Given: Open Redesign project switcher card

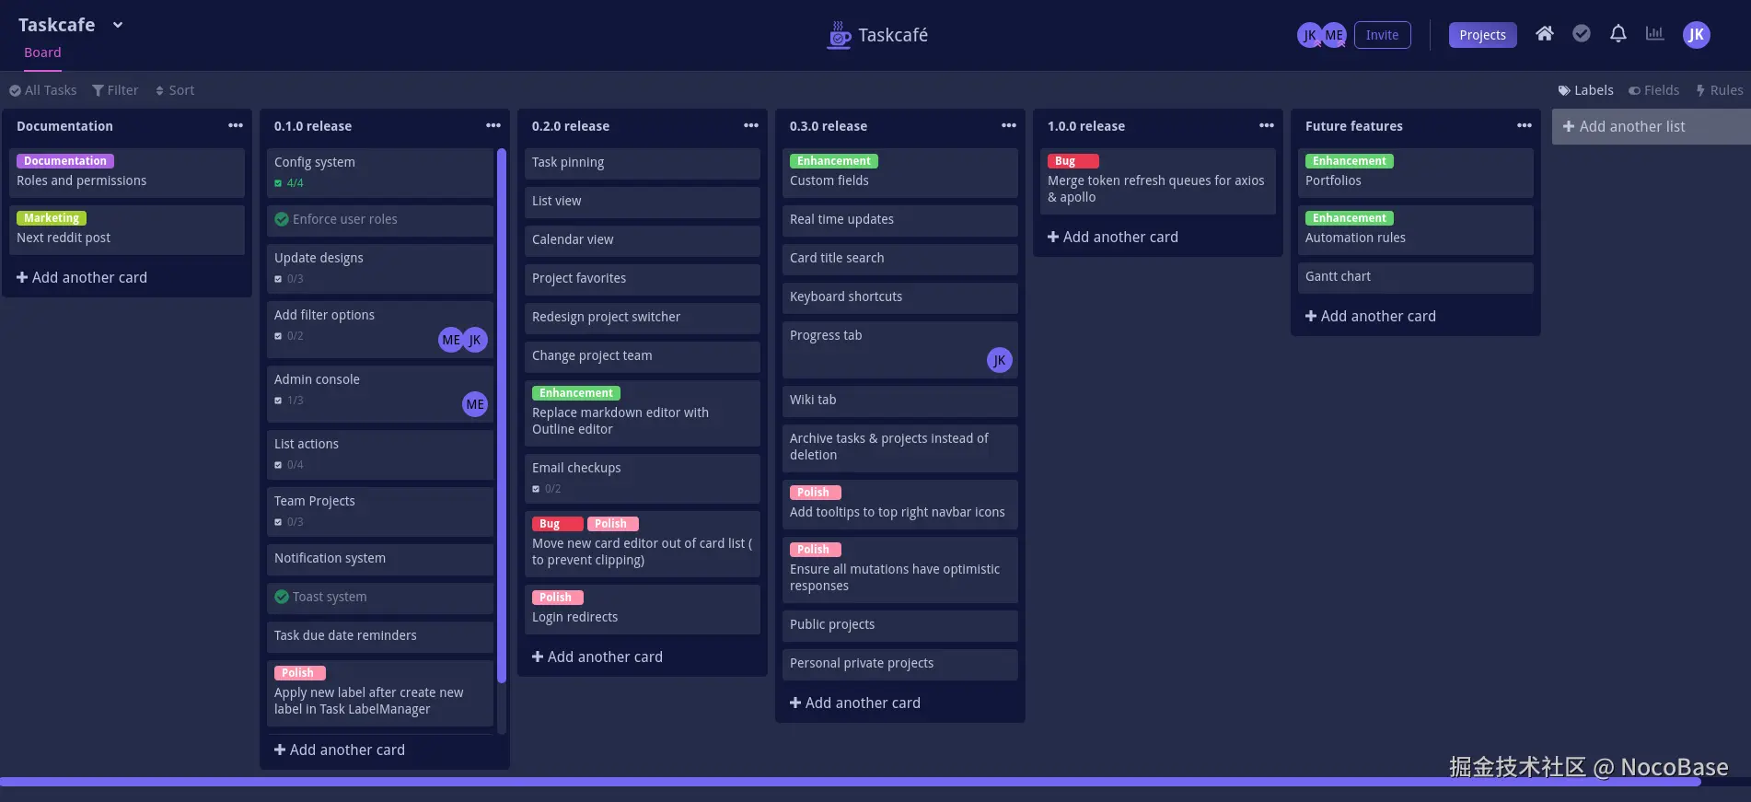Looking at the screenshot, I should tap(643, 318).
